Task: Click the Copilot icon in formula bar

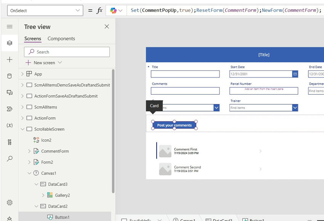Action: pos(113,10)
